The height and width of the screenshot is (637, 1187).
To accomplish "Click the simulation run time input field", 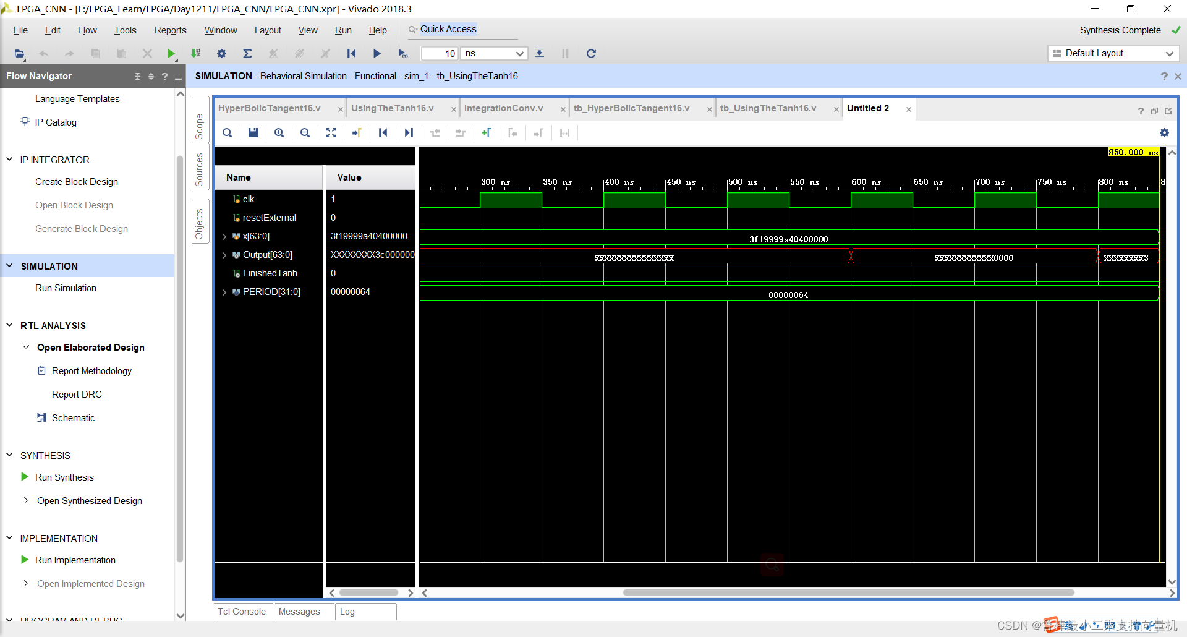I will click(x=439, y=54).
